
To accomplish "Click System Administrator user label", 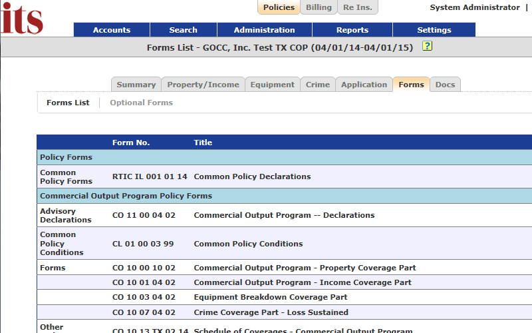I will pyautogui.click(x=475, y=7).
